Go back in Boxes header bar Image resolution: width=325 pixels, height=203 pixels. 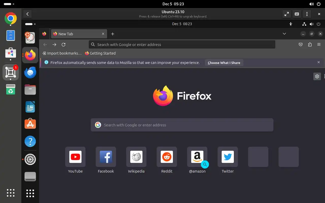(x=27, y=14)
